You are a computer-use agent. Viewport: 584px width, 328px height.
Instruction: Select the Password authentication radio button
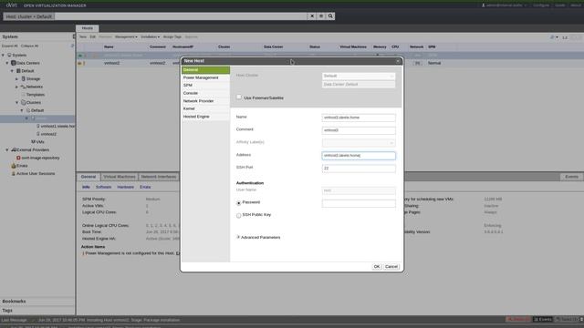click(239, 203)
